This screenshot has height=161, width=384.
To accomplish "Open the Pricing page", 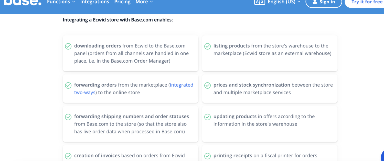I will click(x=122, y=2).
